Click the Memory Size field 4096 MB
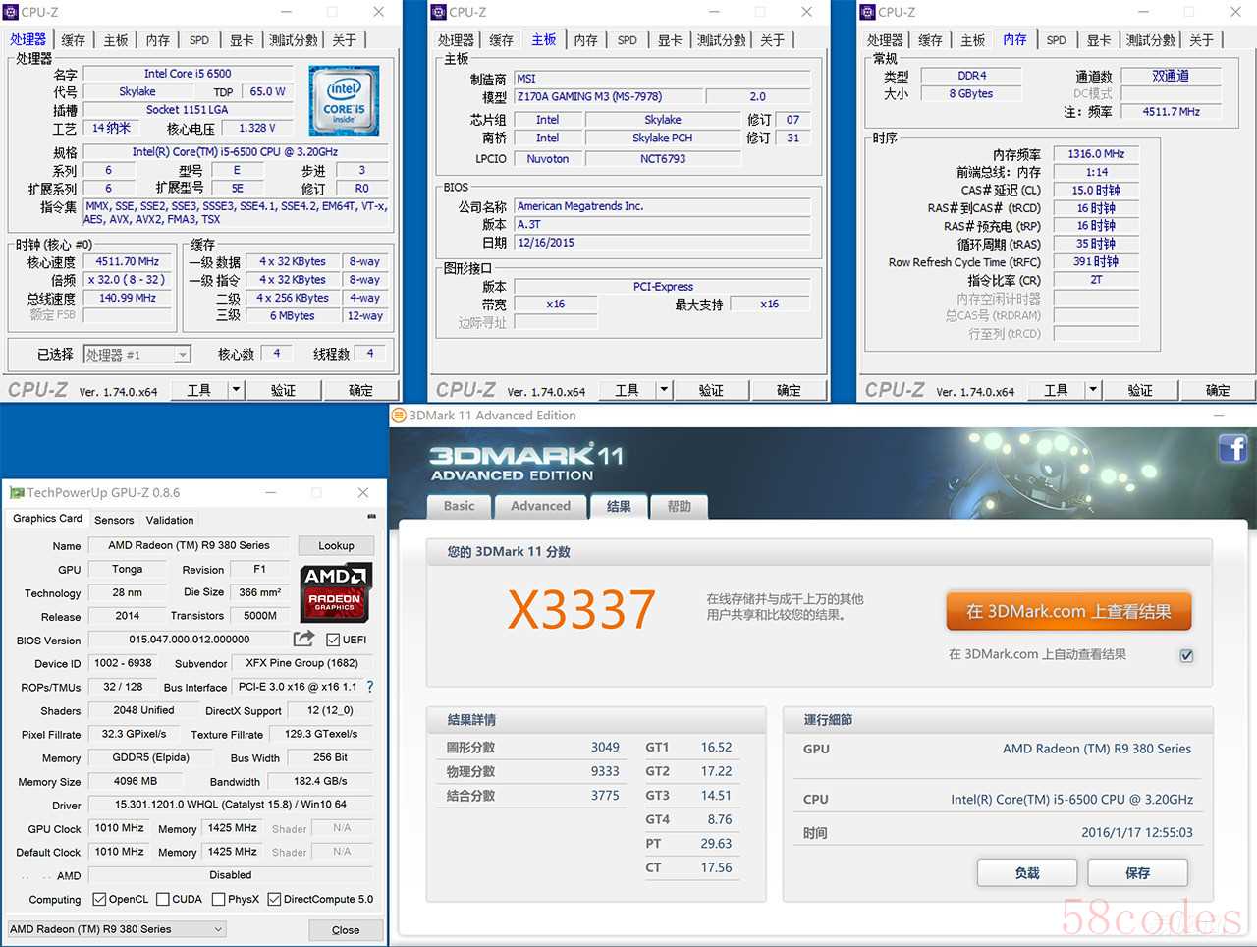The image size is (1257, 947). point(135,781)
